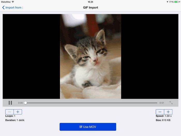Increase the loops count with plus
This screenshot has height=136, width=181.
(x=18, y=112)
